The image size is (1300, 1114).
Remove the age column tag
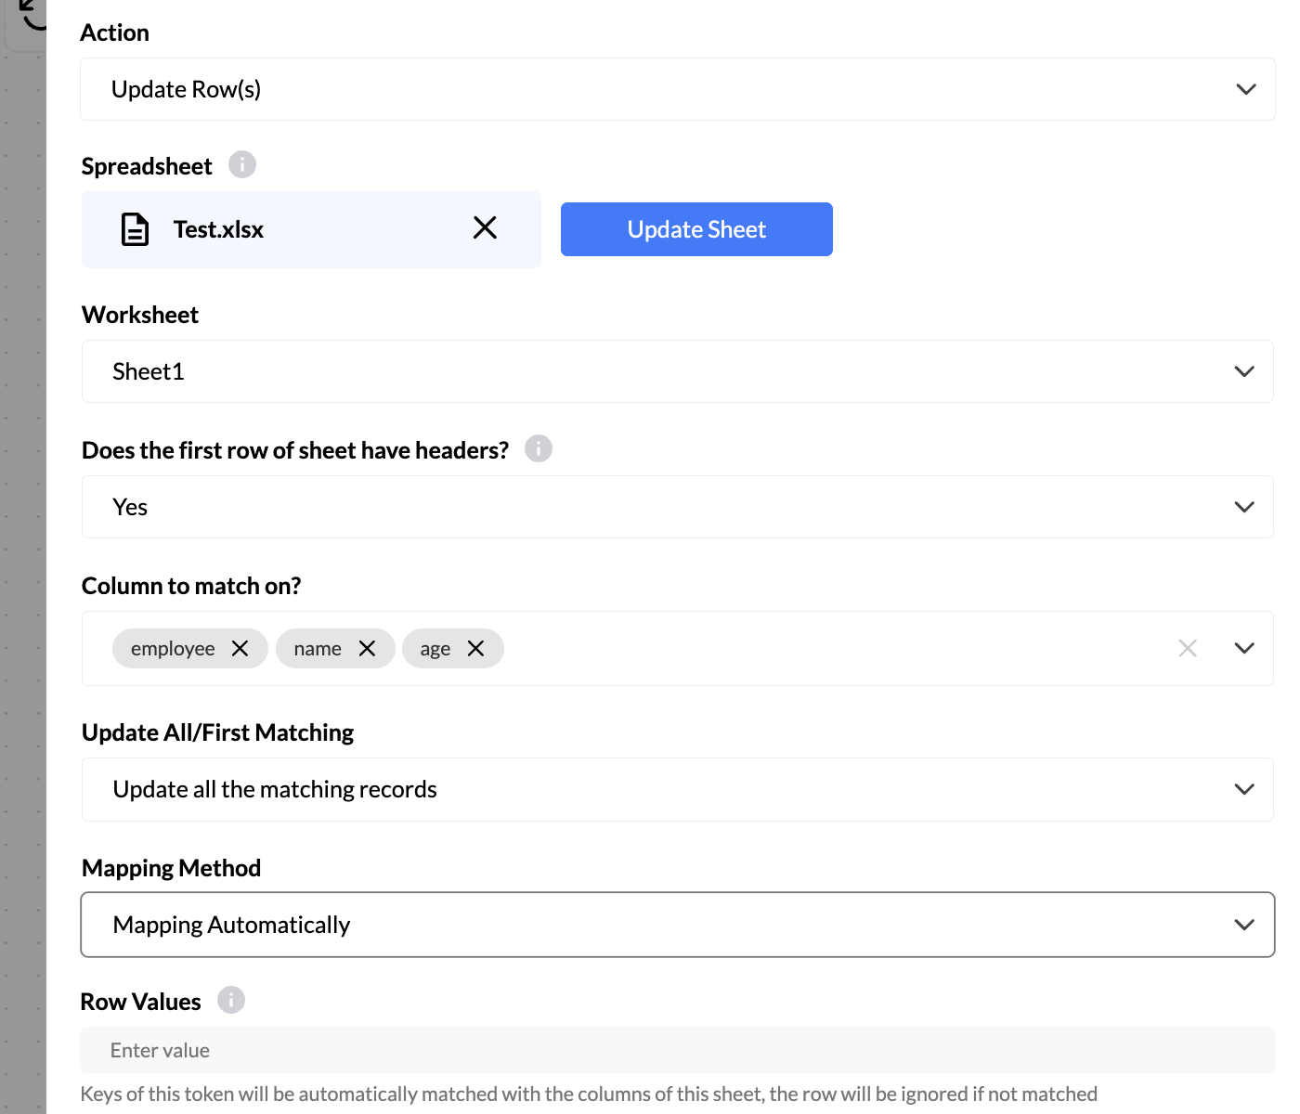pos(475,649)
